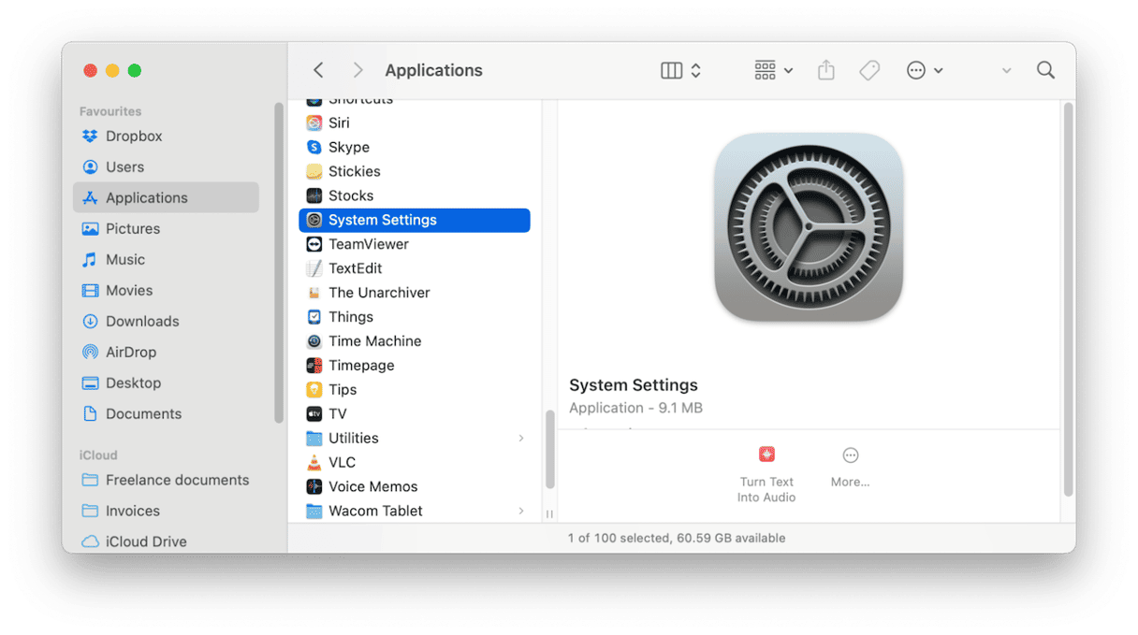Expand the Wacom Tablet folder chevron
Image resolution: width=1138 pixels, height=635 pixels.
click(521, 511)
